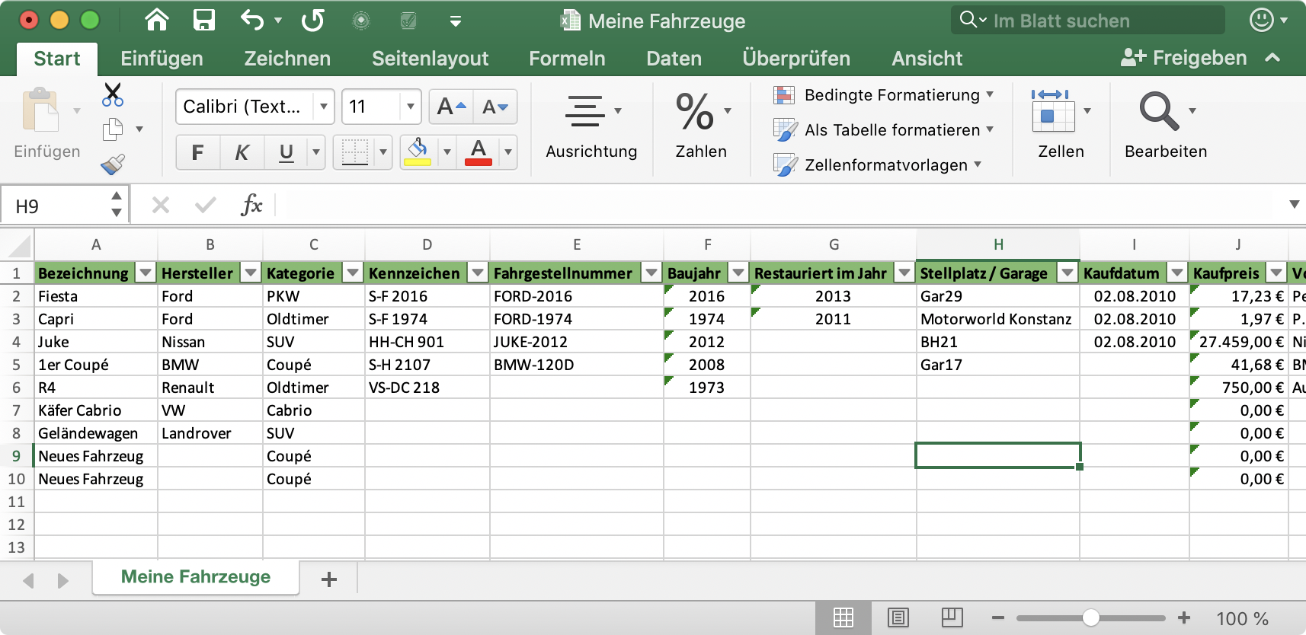Click the Cut scissors icon
1306x635 pixels.
point(113,95)
